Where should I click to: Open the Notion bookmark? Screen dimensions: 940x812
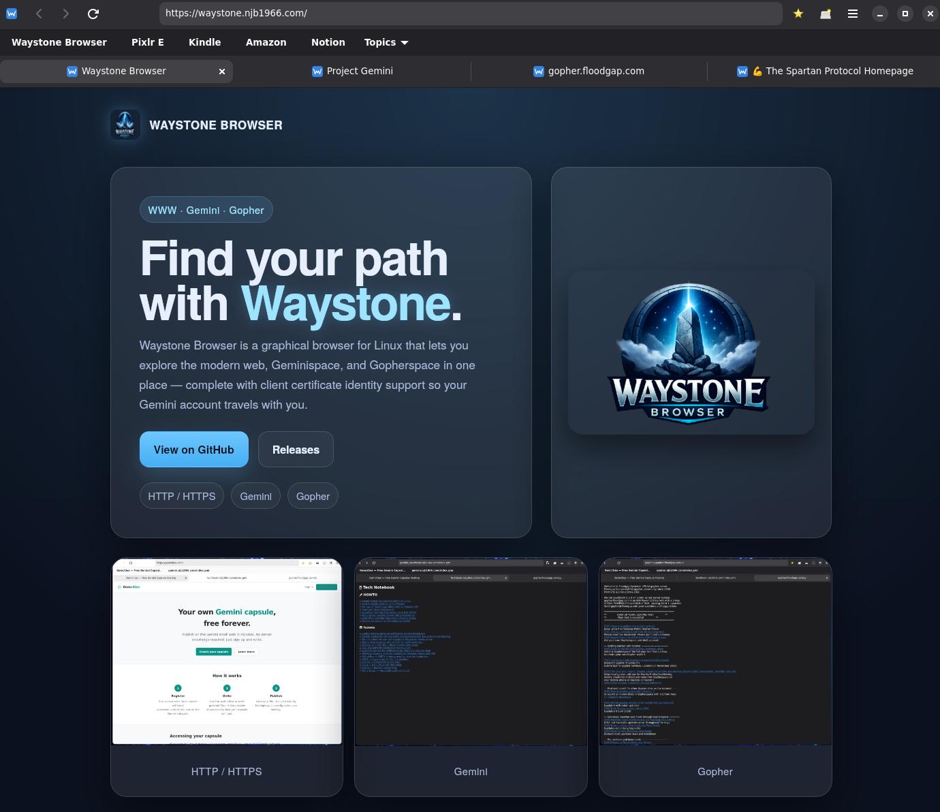tap(328, 42)
